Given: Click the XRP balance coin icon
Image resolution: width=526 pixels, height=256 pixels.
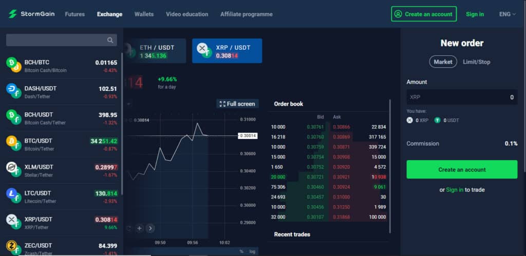Looking at the screenshot, I should click(x=409, y=120).
